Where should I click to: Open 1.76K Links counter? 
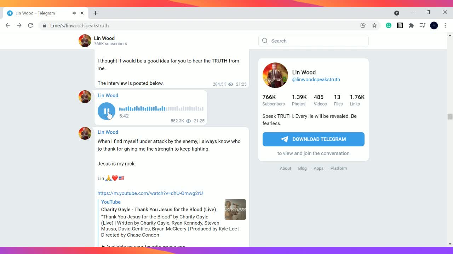tap(357, 100)
